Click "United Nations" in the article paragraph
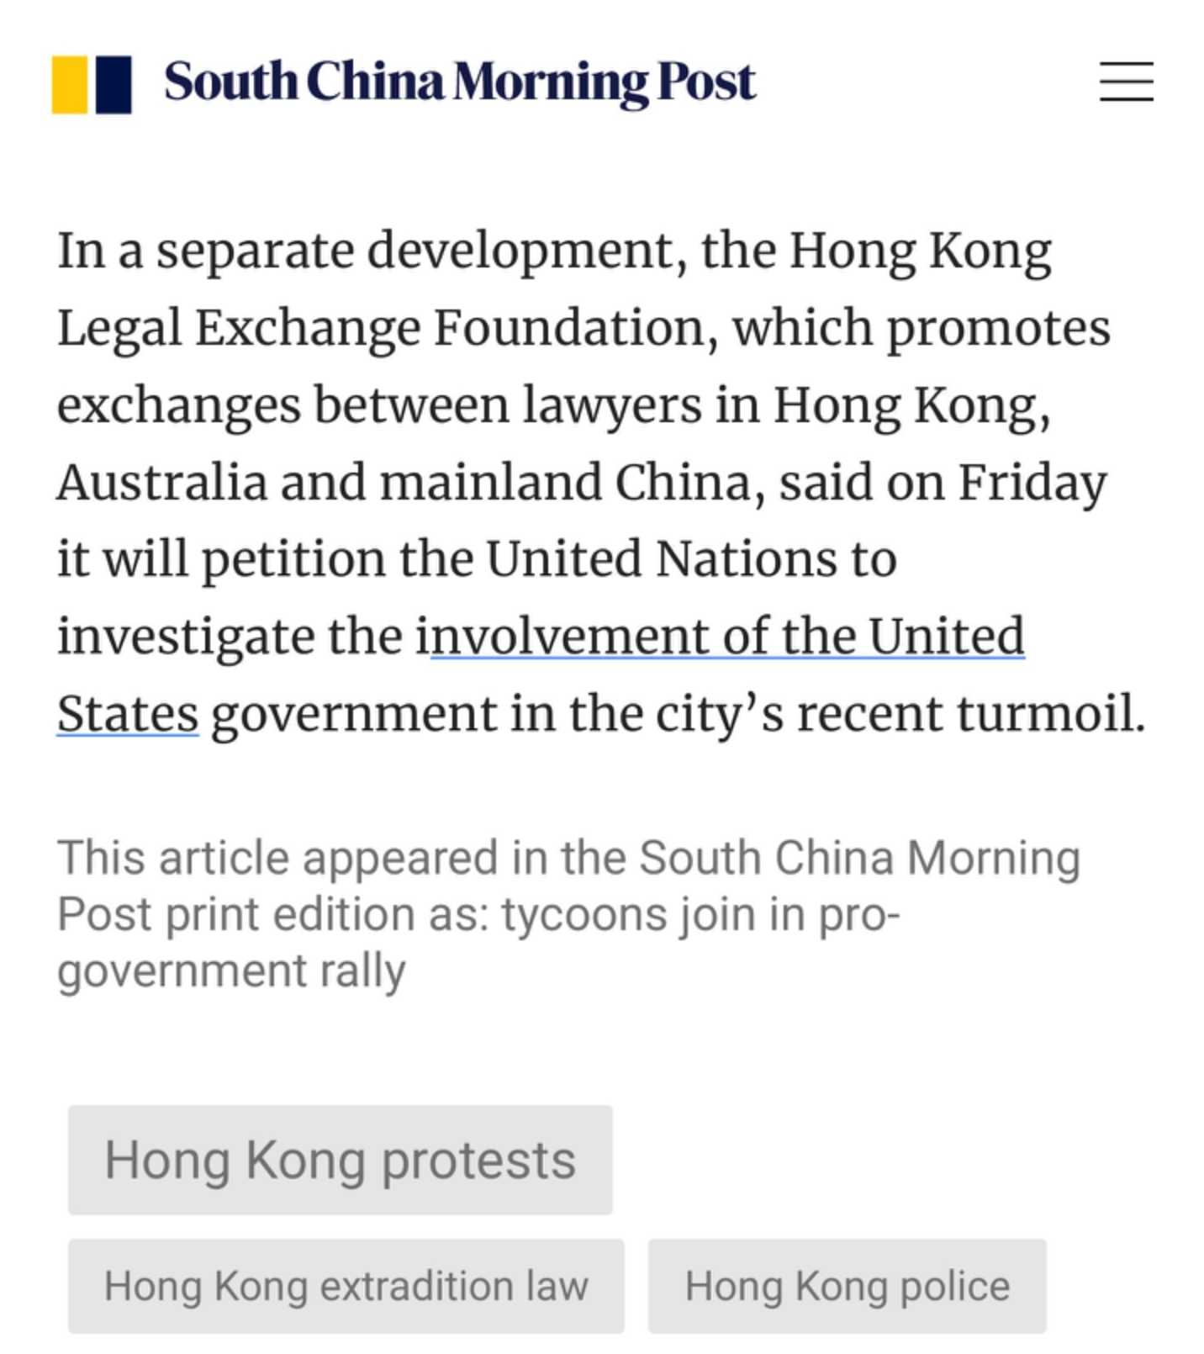 (x=690, y=560)
